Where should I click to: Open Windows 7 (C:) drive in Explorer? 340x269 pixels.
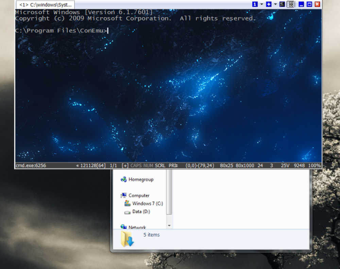[x=148, y=203]
